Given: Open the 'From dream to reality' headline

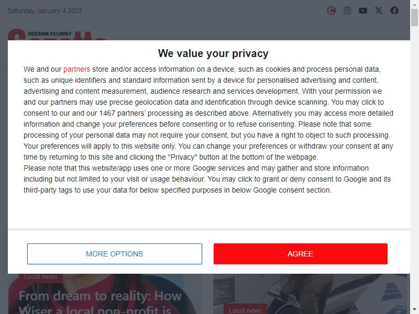Looking at the screenshot, I should [x=100, y=302].
